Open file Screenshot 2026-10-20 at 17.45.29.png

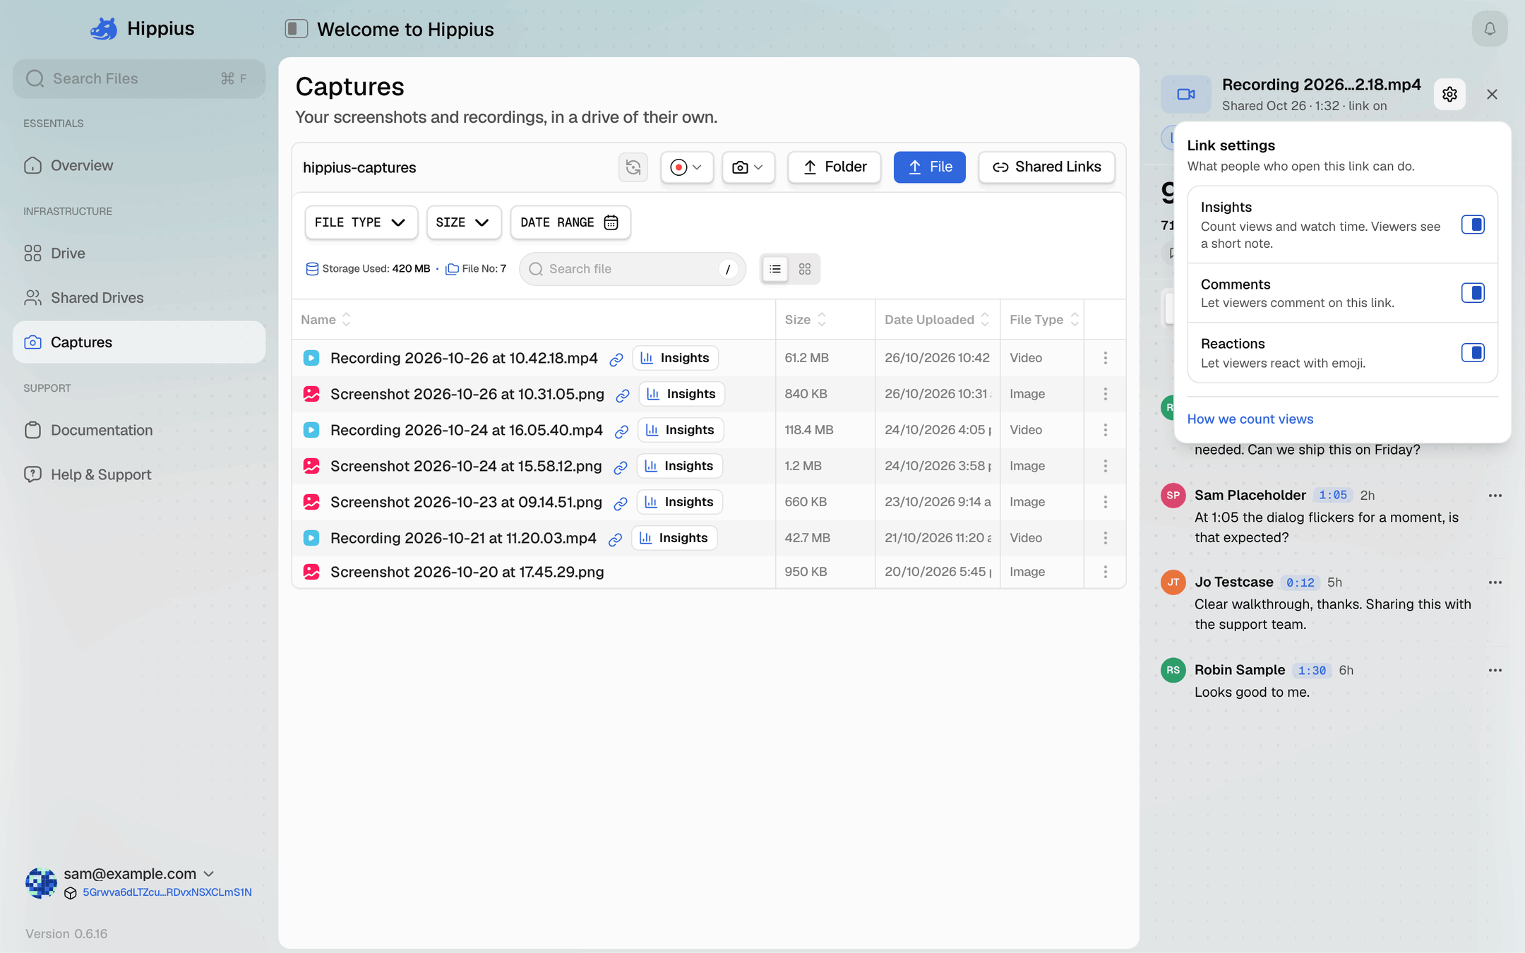467,572
